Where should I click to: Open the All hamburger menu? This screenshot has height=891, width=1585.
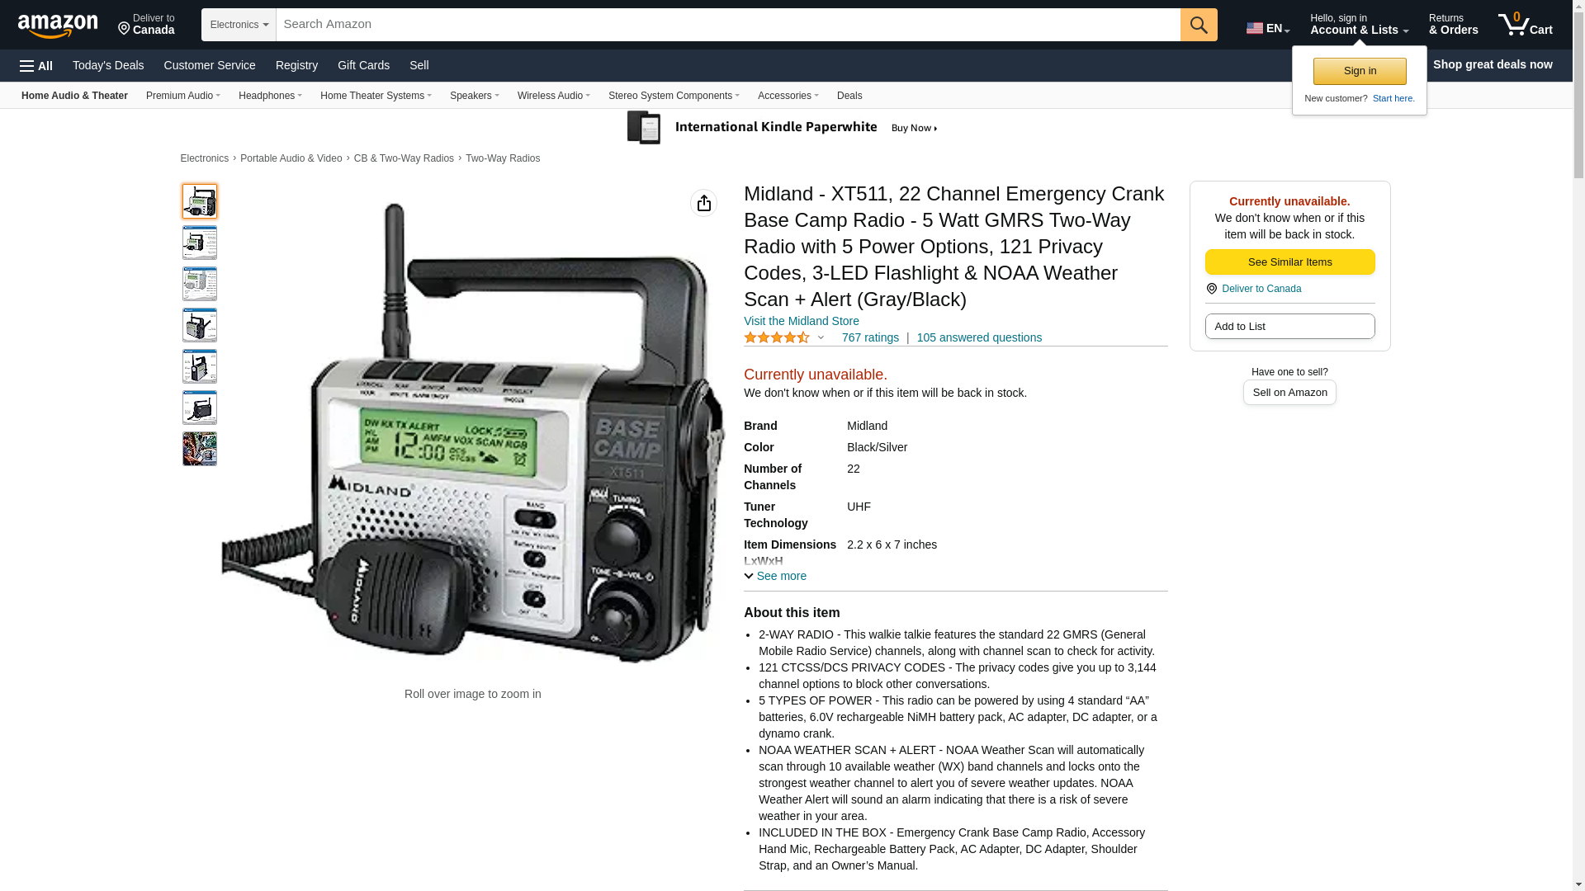pyautogui.click(x=36, y=65)
